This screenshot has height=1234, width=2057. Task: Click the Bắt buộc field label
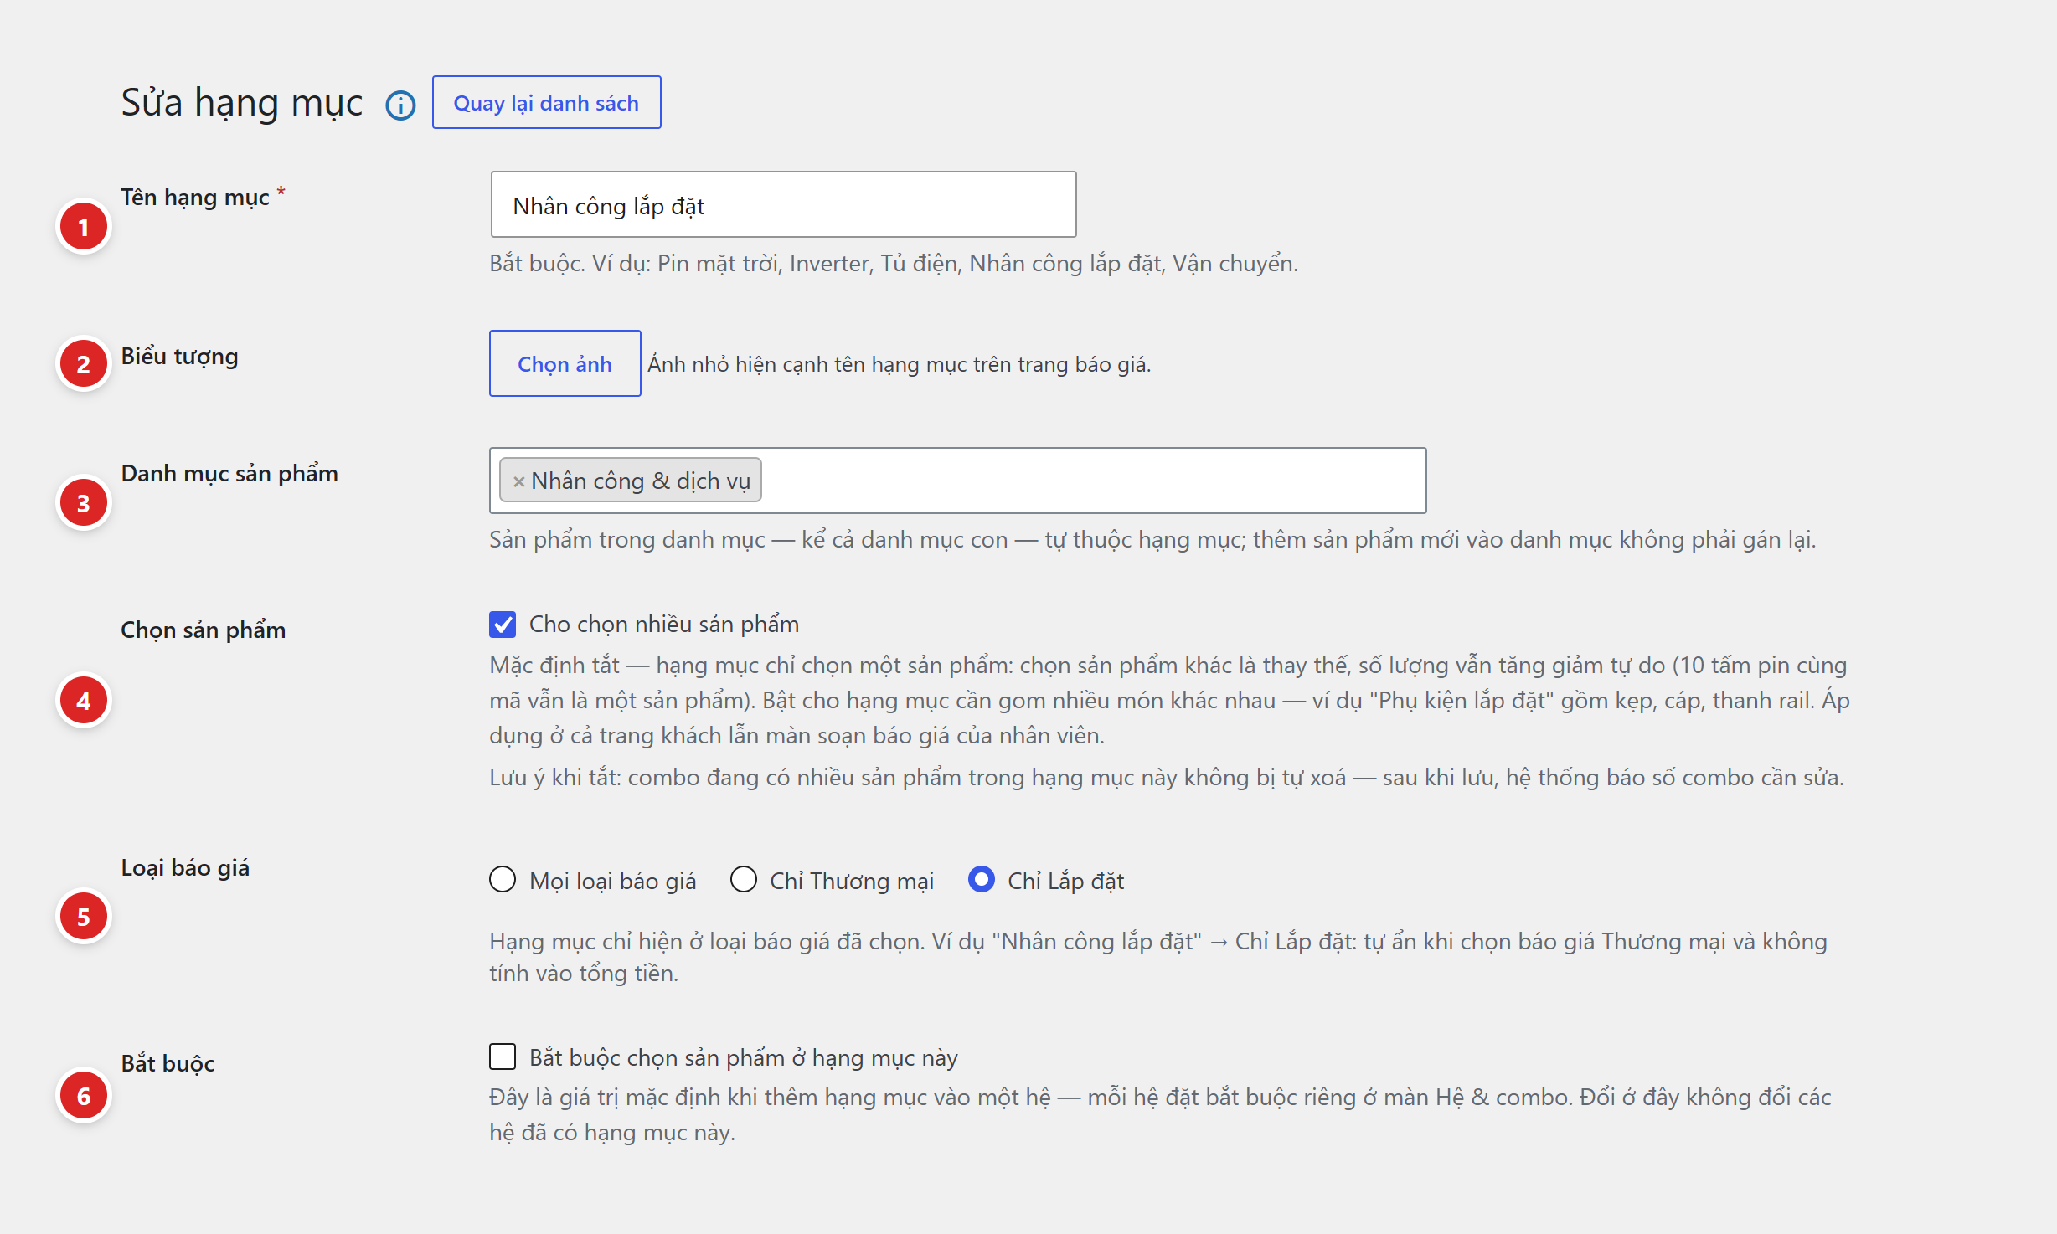coord(168,1064)
